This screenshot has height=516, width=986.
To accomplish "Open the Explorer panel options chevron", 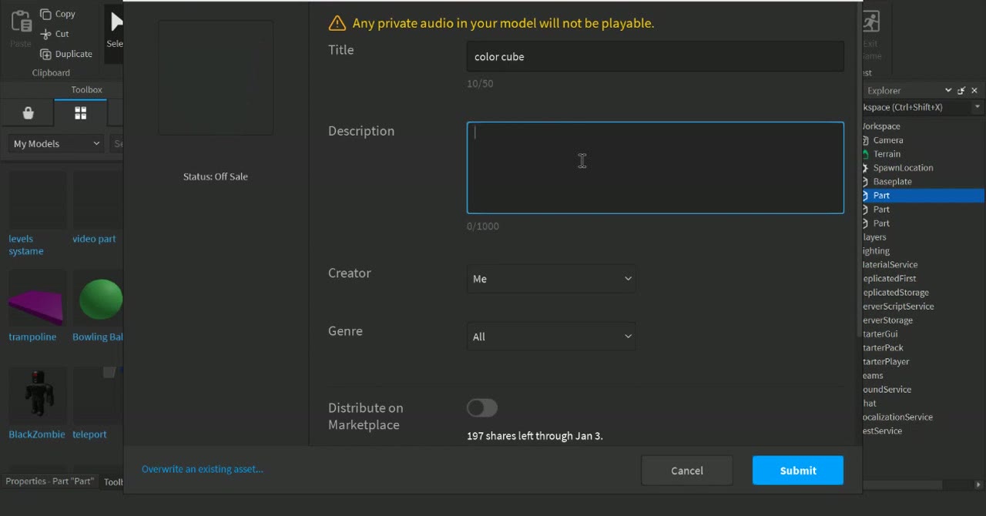I will [x=948, y=90].
